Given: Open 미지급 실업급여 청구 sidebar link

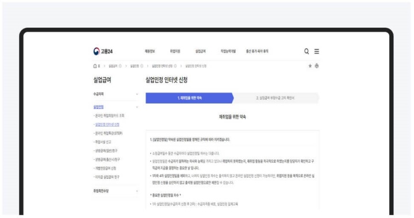Looking at the screenshot, I should [x=106, y=177].
